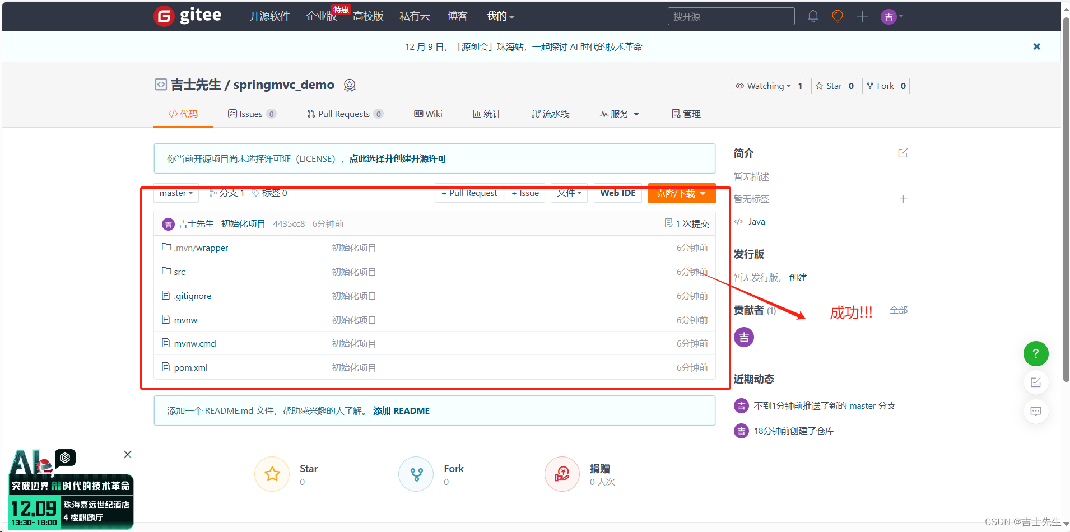Open the src folder
The image size is (1070, 532).
pyautogui.click(x=179, y=272)
